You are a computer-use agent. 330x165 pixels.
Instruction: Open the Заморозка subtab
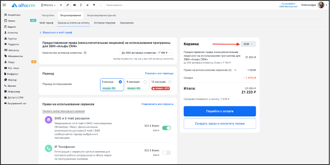126,23
